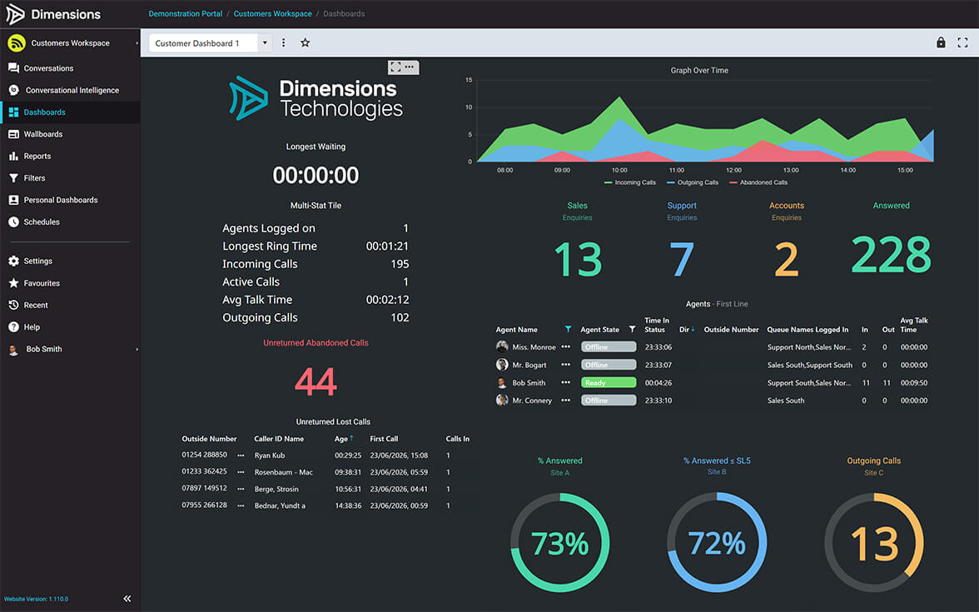Image resolution: width=979 pixels, height=612 pixels.
Task: Go to Schedules menu item
Action: [42, 221]
